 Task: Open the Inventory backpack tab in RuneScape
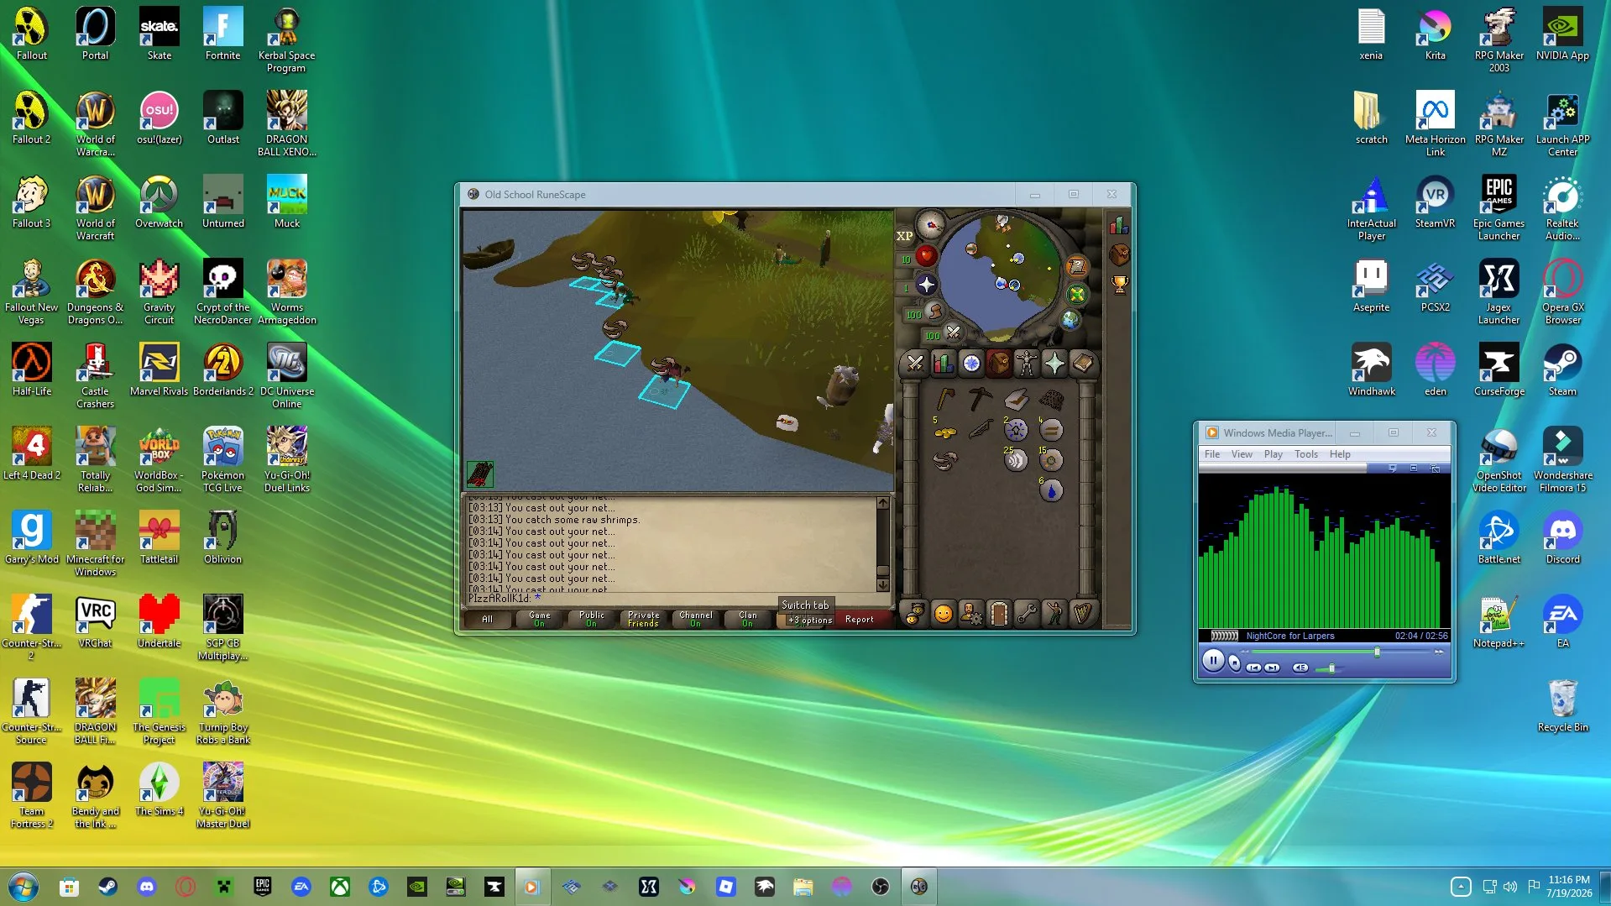click(999, 364)
